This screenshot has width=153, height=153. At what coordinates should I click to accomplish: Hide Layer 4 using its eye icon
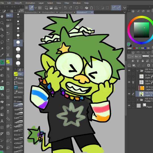pos(129,82)
